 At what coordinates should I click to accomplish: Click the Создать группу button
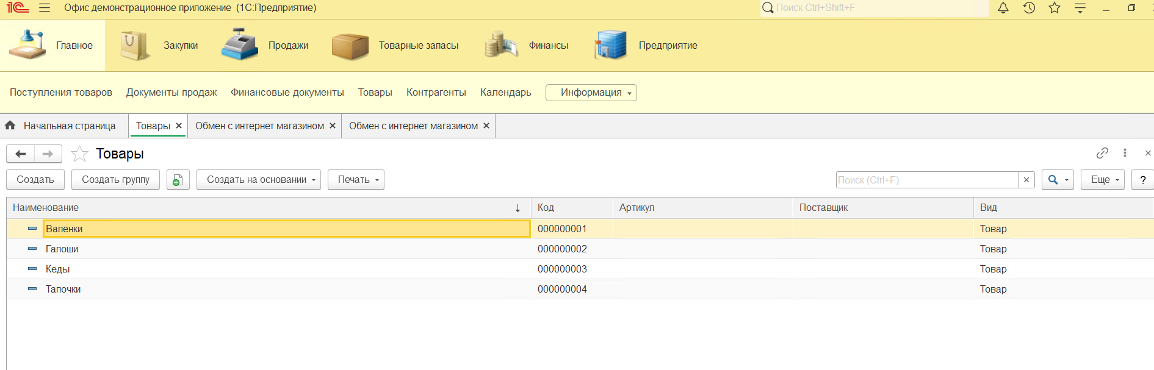point(115,180)
